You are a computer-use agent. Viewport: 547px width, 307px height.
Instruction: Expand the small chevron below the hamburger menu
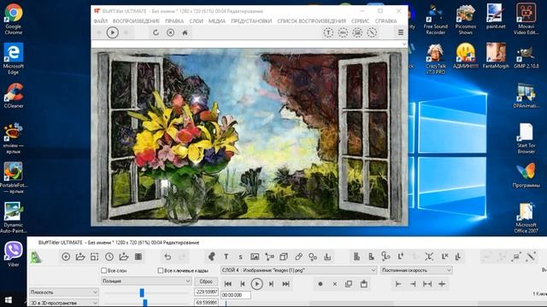click(x=404, y=44)
